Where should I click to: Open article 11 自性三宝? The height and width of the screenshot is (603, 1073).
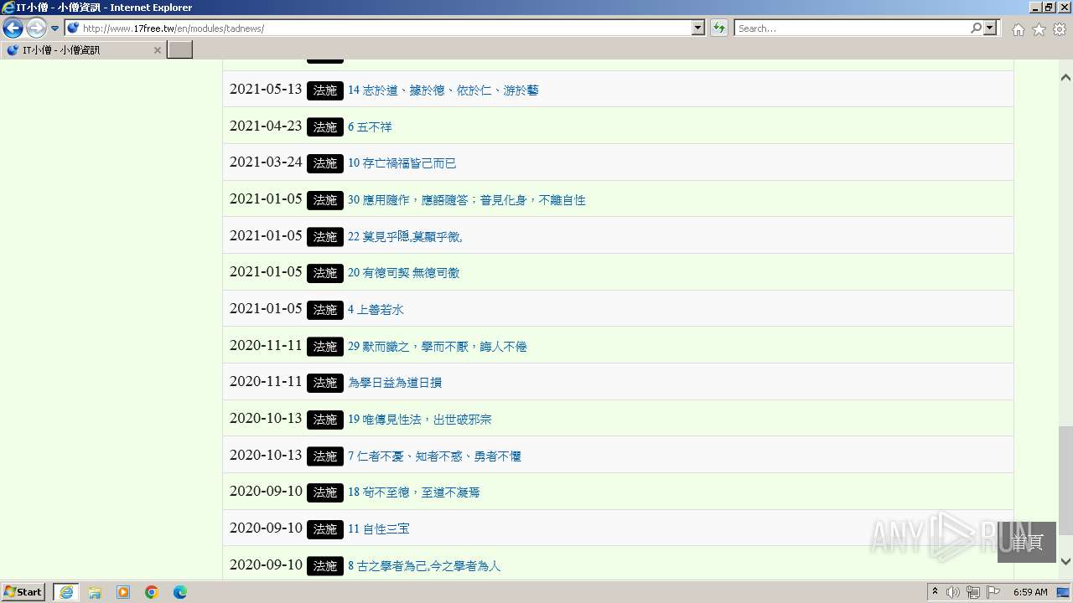(x=379, y=529)
